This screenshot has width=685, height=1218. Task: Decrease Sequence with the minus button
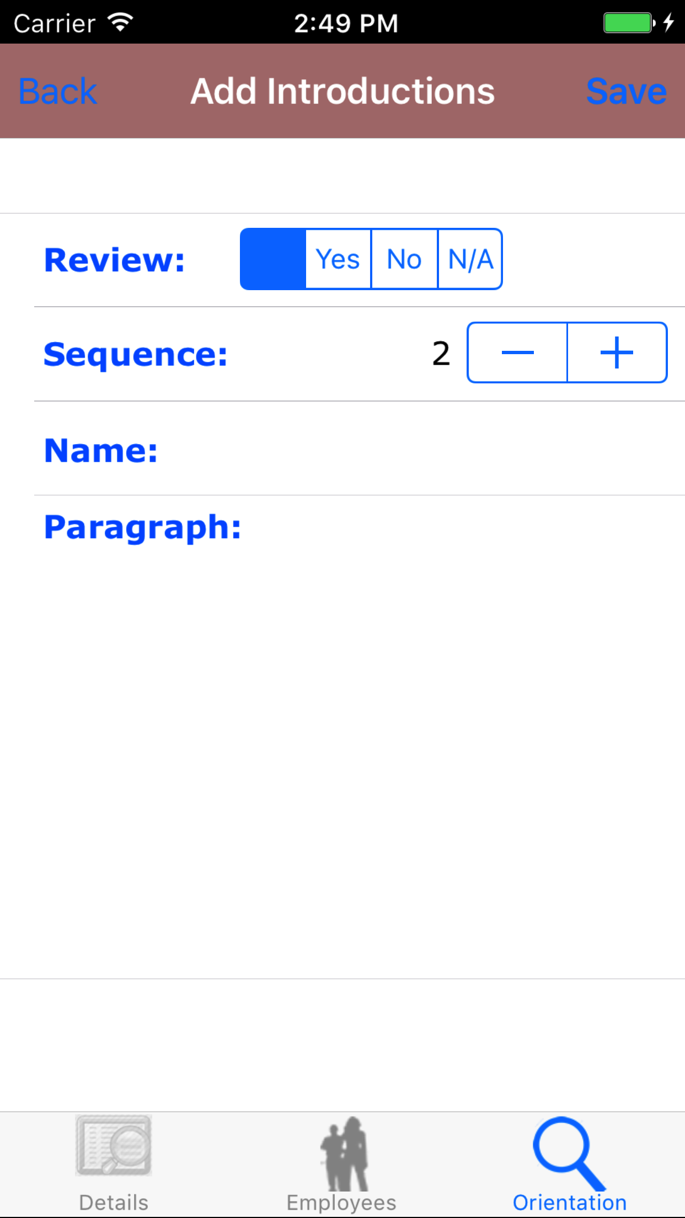coord(517,352)
